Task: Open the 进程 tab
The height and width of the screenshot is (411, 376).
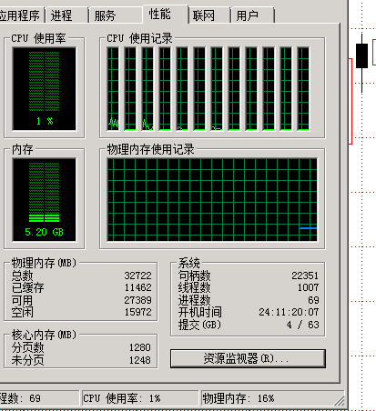Action: [67, 15]
